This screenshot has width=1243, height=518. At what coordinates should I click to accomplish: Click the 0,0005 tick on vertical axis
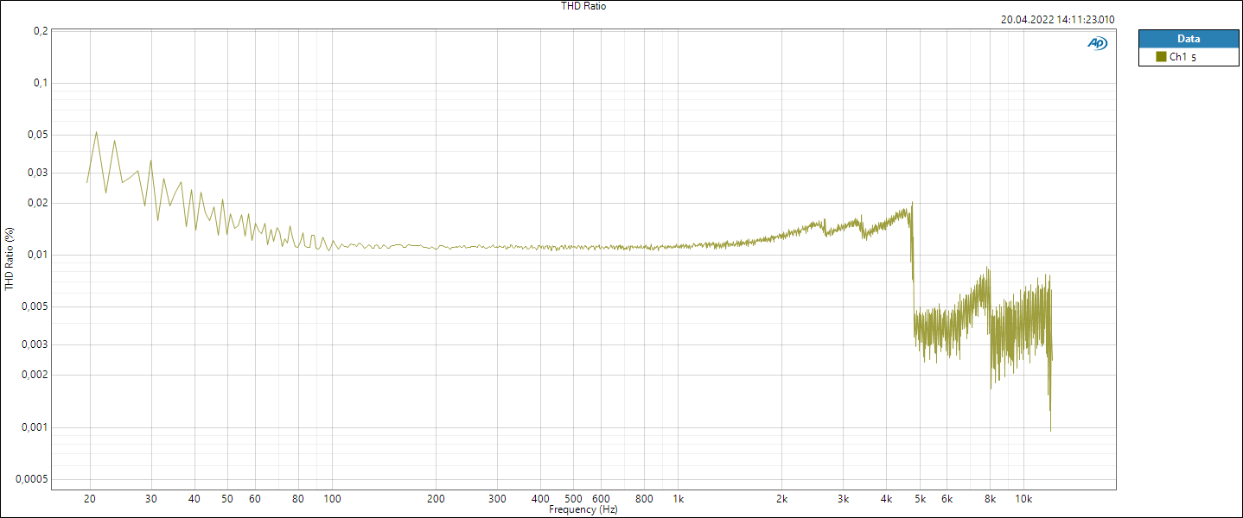coord(32,479)
